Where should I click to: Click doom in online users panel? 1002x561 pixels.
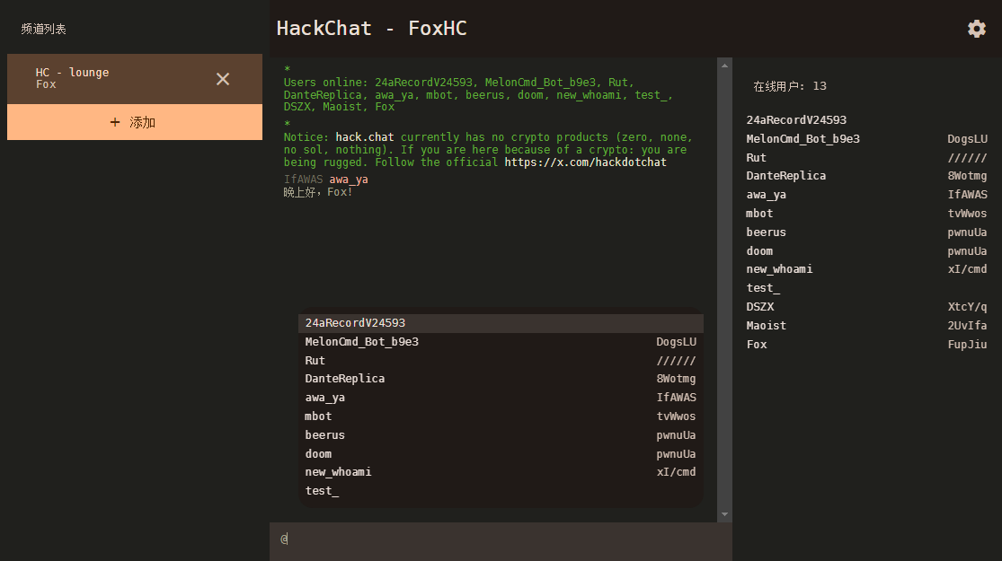[759, 251]
